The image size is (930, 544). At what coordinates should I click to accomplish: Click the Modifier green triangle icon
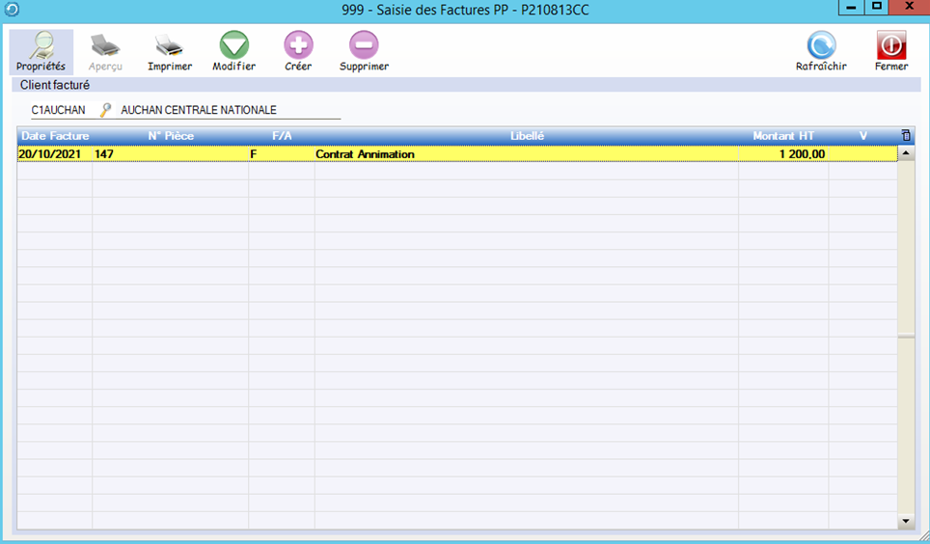tap(233, 45)
